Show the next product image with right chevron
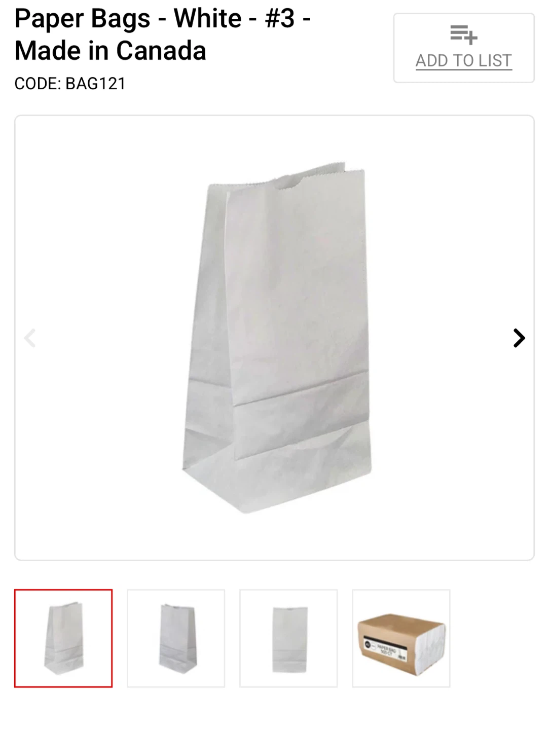The width and height of the screenshot is (549, 730). tap(519, 338)
